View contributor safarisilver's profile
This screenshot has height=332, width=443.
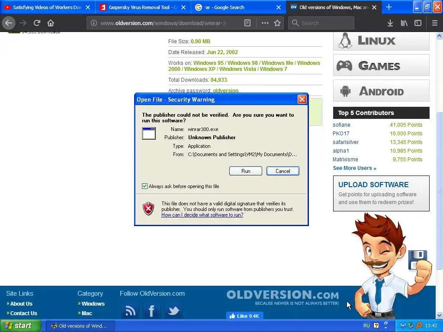coord(346,142)
